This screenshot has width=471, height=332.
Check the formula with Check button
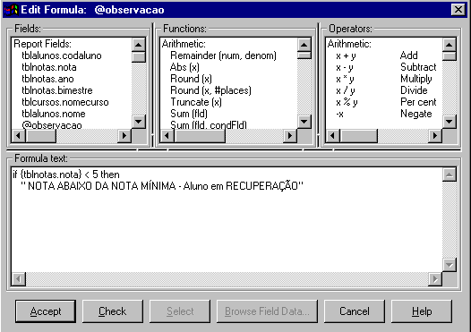[x=113, y=311]
